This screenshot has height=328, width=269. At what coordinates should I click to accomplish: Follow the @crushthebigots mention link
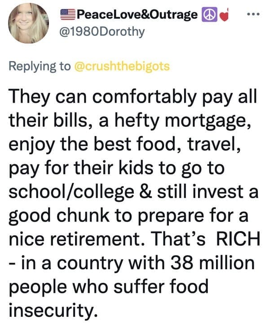pyautogui.click(x=122, y=66)
